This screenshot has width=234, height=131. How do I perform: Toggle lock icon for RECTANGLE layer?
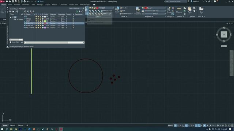pos(41,28)
